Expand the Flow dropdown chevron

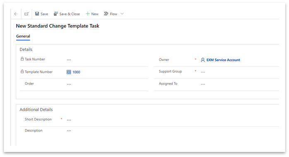click(122, 14)
